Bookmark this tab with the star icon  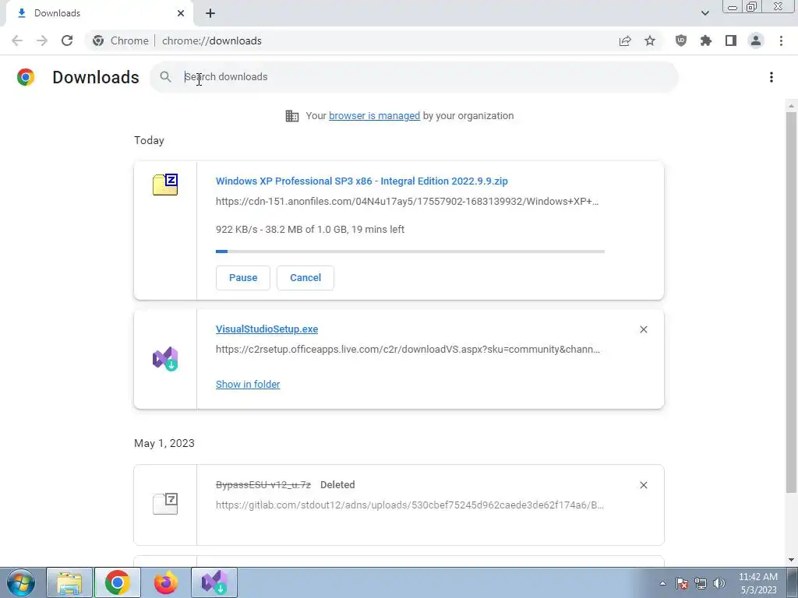(x=650, y=40)
